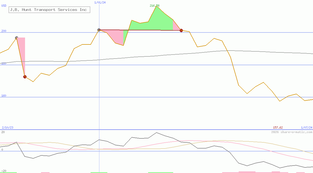Click the 2/10/23 start date label
This screenshot has height=173, width=313.
tap(7, 127)
